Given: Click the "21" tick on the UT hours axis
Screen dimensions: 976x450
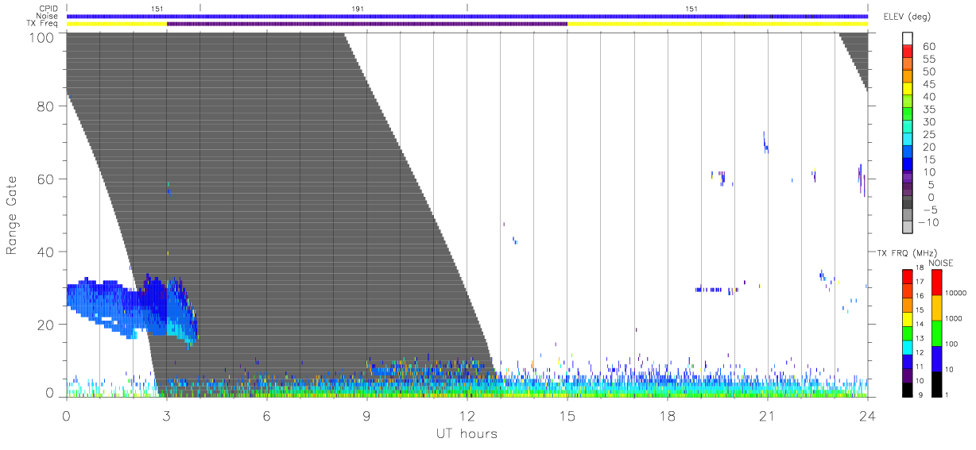Looking at the screenshot, I should pyautogui.click(x=767, y=416).
